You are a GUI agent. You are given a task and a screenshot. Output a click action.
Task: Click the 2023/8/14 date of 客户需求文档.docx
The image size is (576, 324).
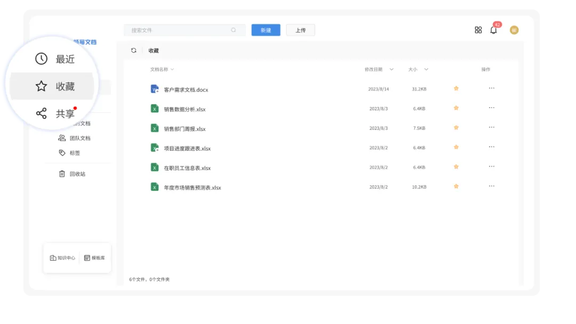click(378, 89)
